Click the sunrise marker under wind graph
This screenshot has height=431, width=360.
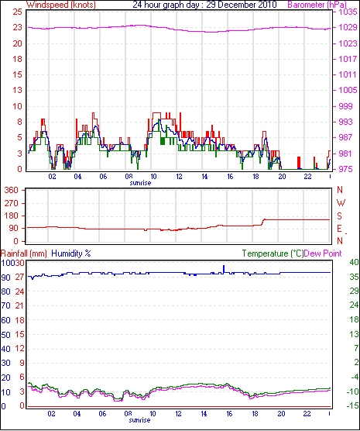140,183
